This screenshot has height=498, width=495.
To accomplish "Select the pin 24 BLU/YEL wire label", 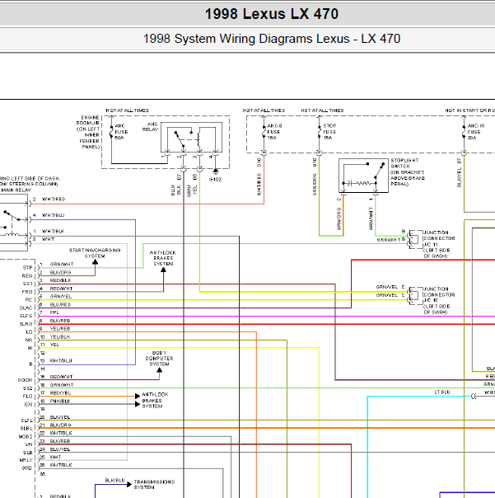I will coord(60,449).
